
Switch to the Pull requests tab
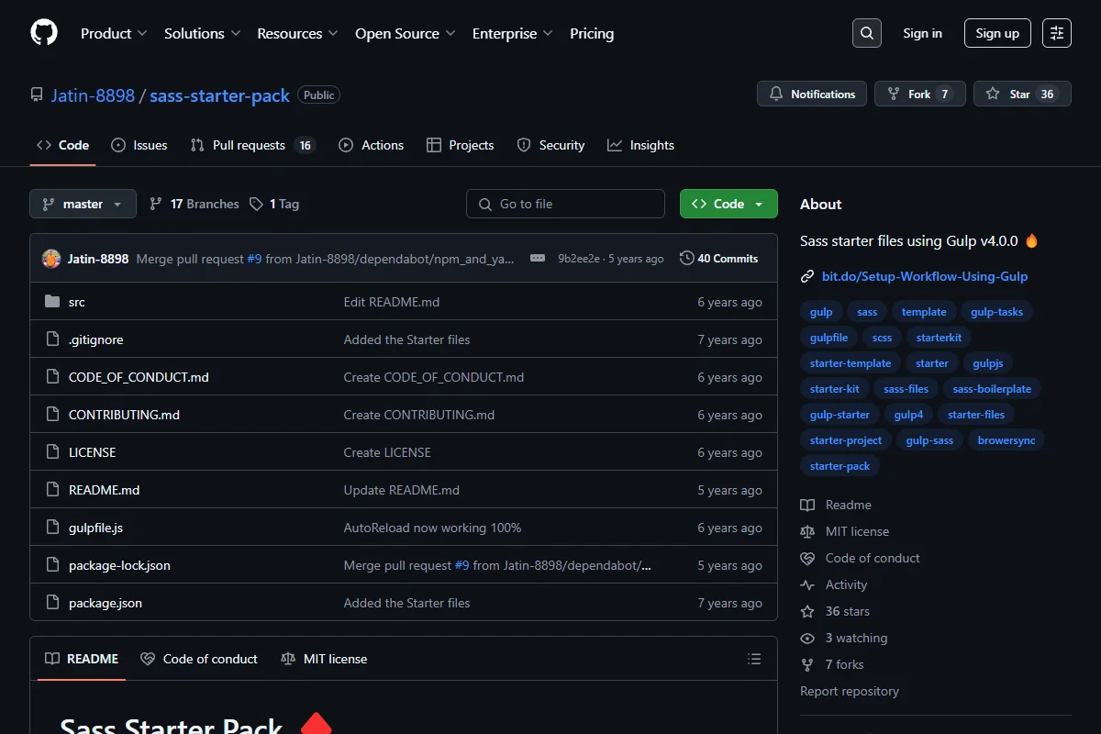click(x=252, y=145)
